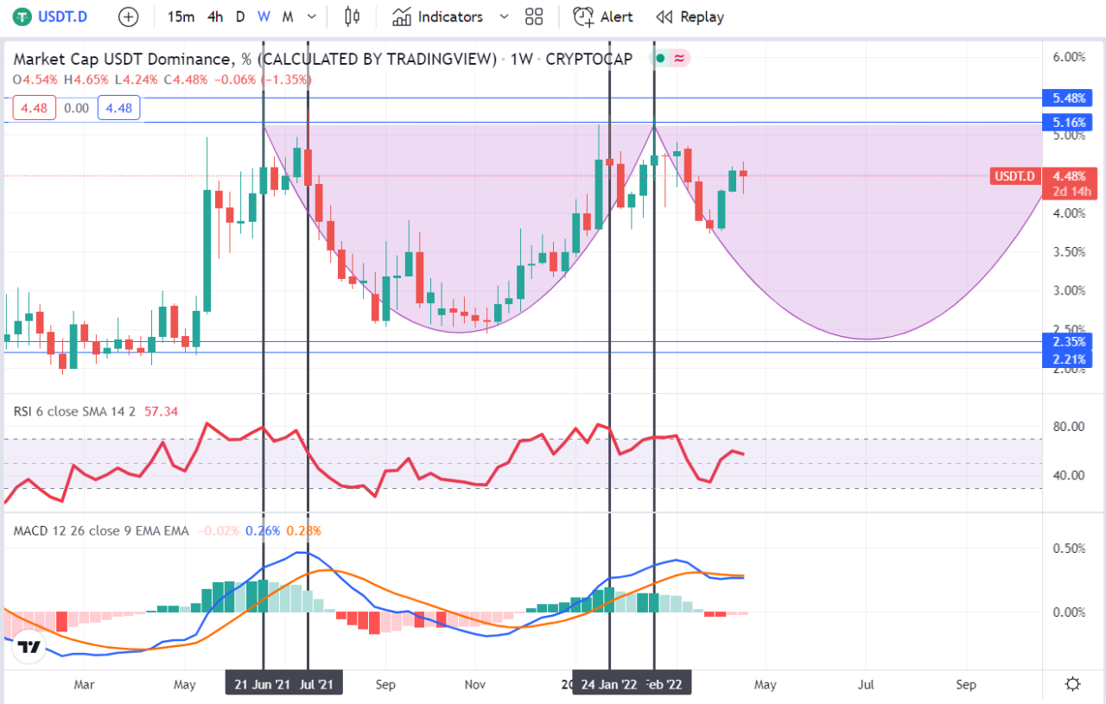This screenshot has width=1106, height=704.
Task: Expand the timeframe interval dropdown
Action: (x=312, y=16)
